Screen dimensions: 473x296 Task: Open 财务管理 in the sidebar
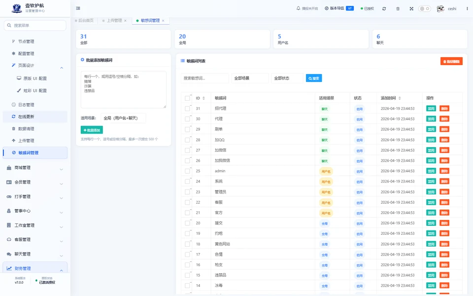[35, 268]
